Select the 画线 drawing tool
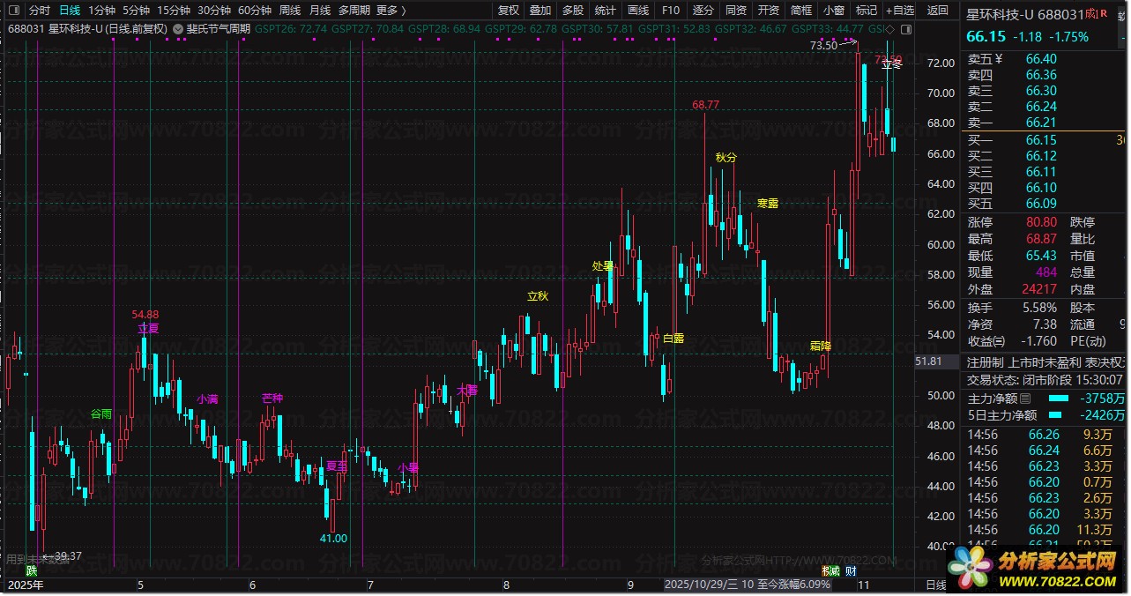Screen dimensions: 1131x596 click(638, 11)
